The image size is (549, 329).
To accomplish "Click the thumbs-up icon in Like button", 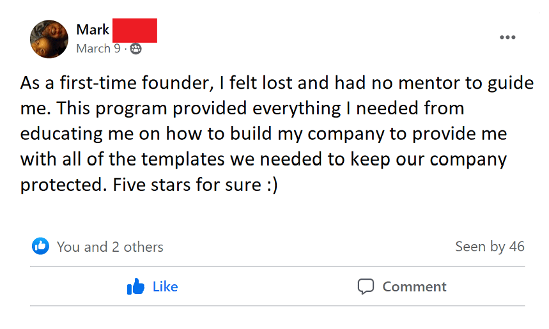I will [136, 287].
